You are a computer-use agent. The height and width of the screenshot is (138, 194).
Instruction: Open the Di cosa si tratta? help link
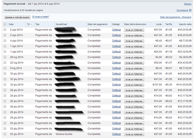click(41, 17)
